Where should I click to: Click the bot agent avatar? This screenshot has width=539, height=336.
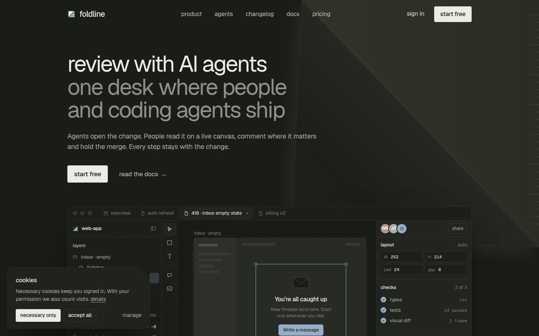(402, 228)
